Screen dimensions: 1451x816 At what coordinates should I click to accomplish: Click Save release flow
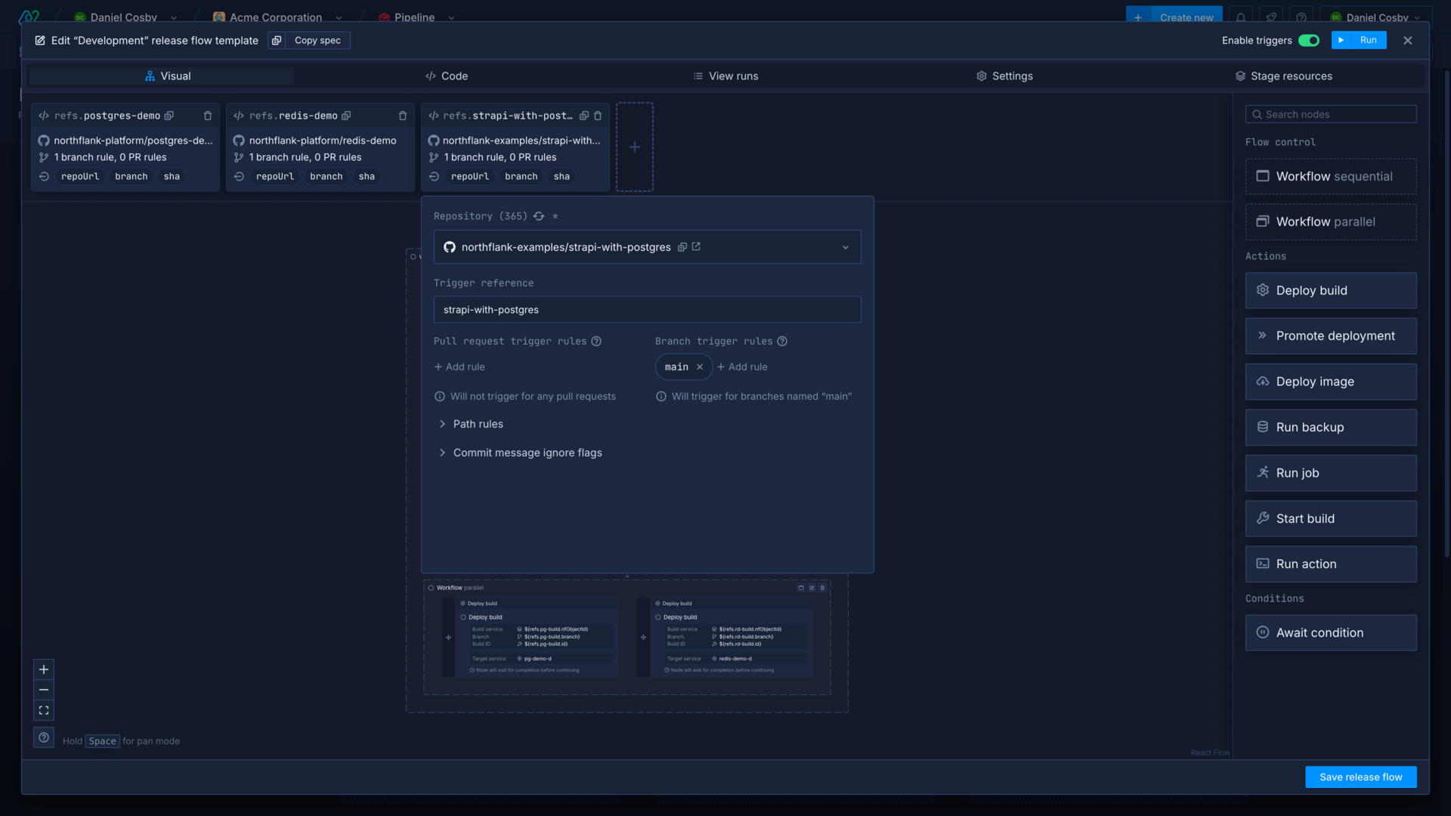[1360, 777]
